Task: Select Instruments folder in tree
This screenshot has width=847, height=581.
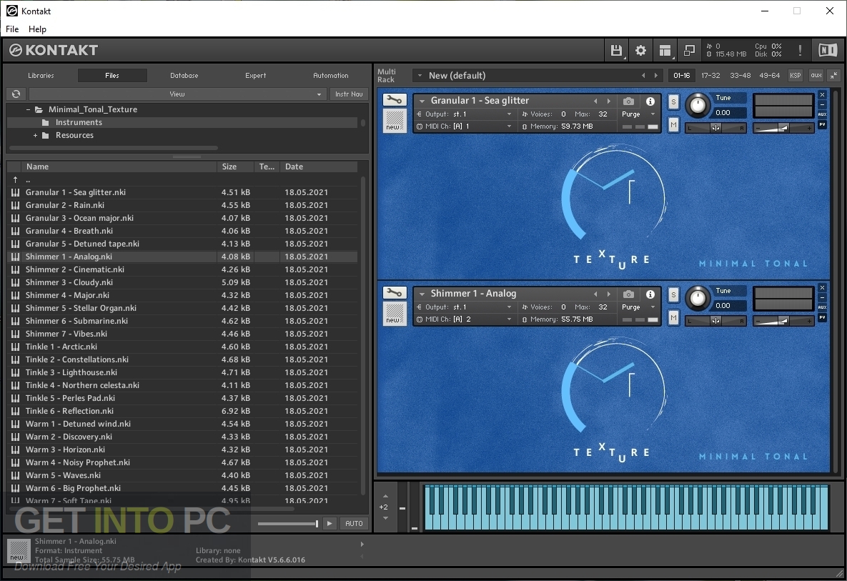Action: click(79, 123)
